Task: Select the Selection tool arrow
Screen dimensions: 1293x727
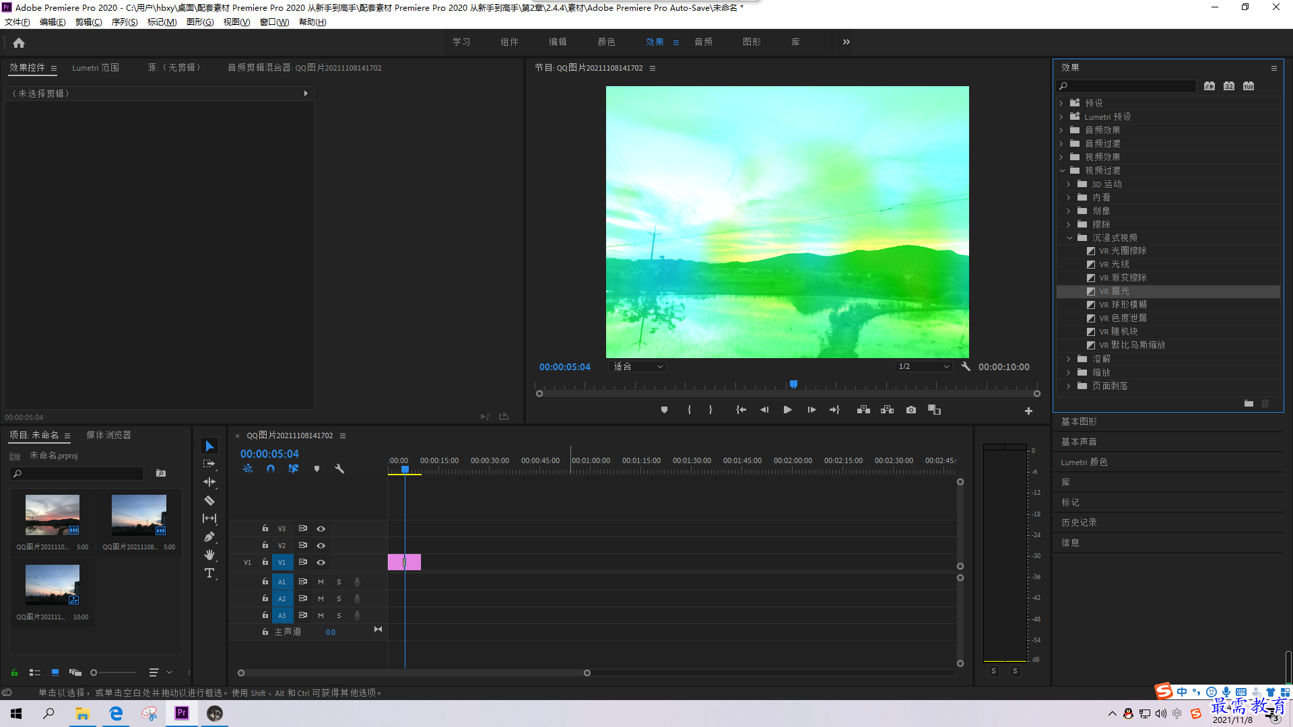Action: pos(209,446)
